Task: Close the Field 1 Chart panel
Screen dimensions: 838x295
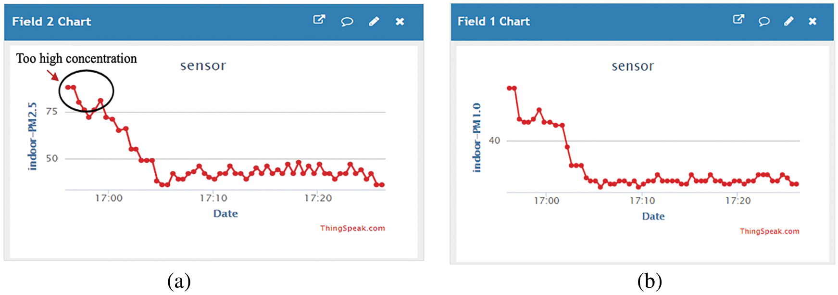Action: pos(813,21)
